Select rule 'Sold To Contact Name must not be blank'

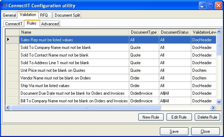pos(74,55)
